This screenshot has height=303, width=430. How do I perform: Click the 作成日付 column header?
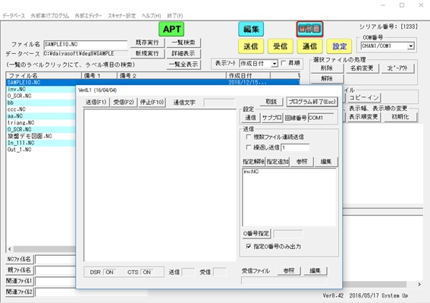click(x=248, y=75)
